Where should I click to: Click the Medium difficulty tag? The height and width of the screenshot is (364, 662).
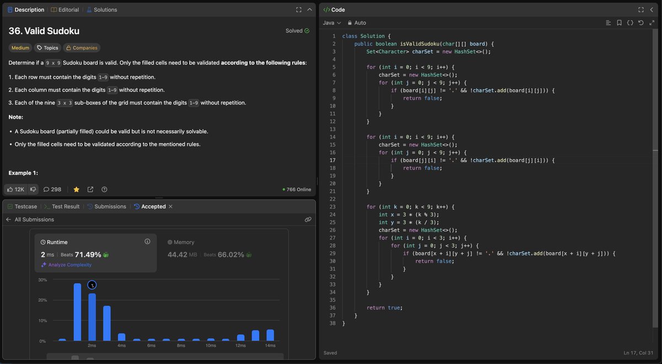click(x=20, y=48)
